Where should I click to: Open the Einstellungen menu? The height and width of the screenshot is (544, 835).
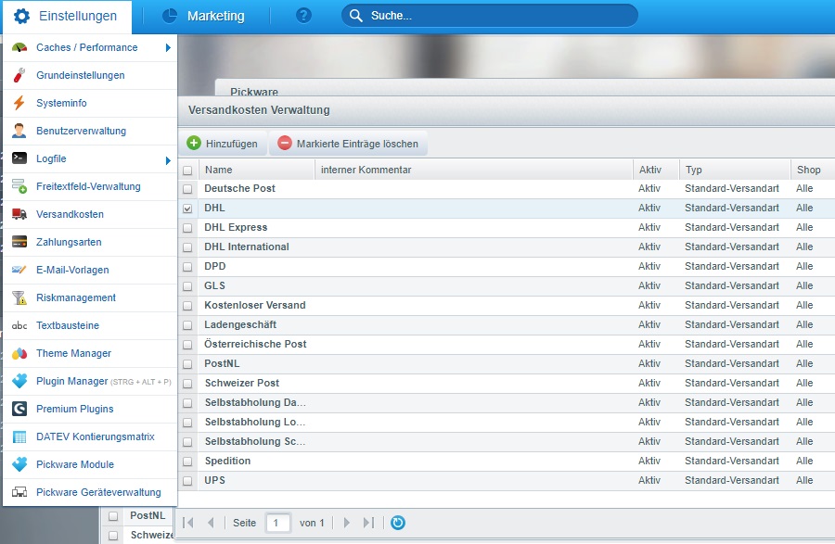point(67,17)
